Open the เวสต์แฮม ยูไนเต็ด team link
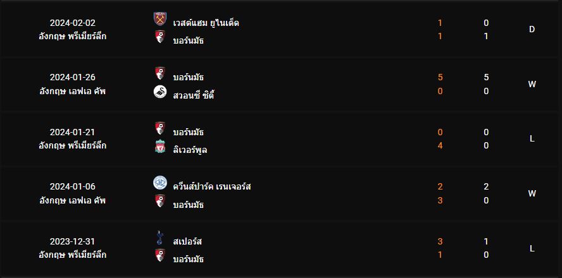 coord(206,23)
